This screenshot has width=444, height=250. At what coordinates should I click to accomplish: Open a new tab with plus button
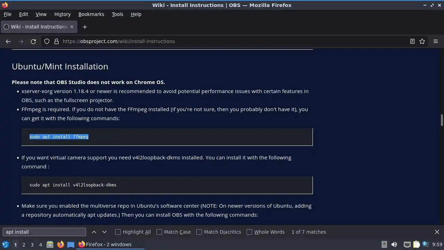click(x=85, y=27)
